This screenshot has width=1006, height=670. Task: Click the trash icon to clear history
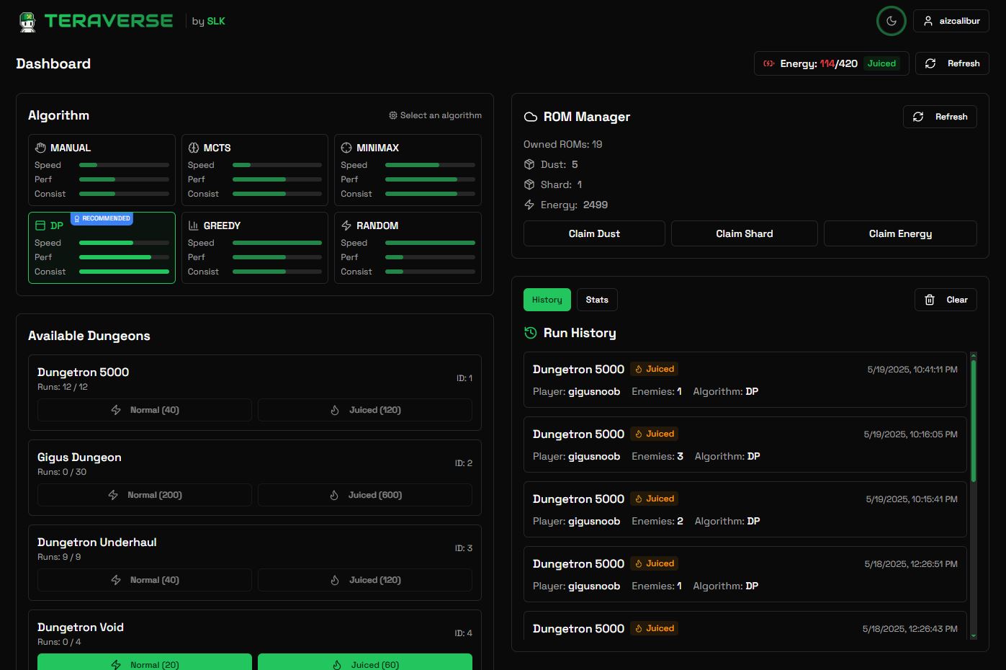pos(930,300)
